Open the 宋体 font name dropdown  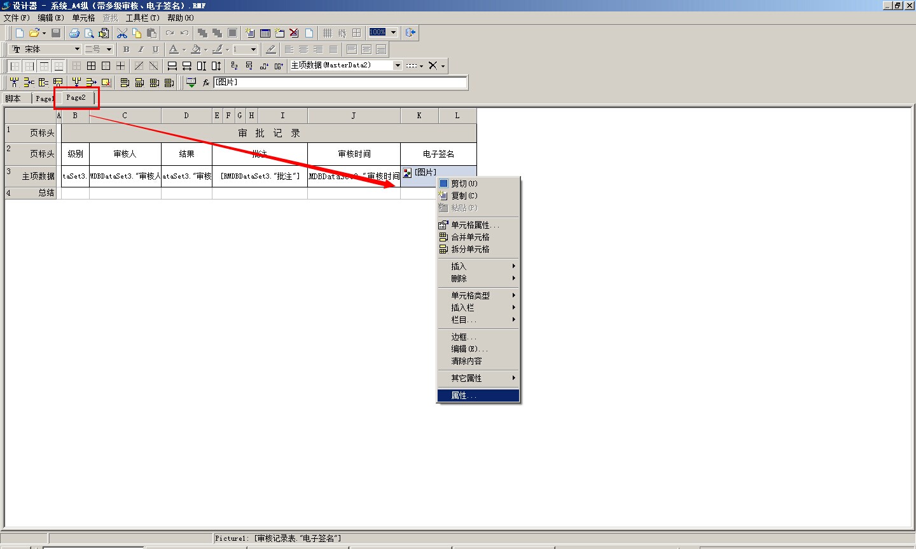(77, 50)
